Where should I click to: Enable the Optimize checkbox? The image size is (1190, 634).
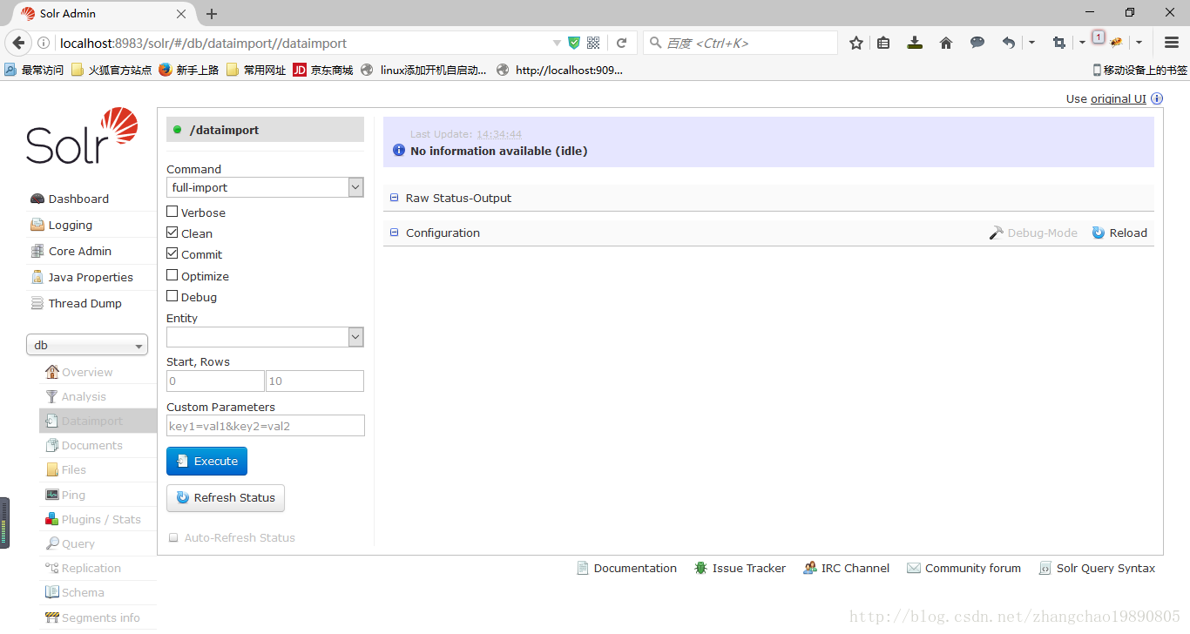pos(172,275)
